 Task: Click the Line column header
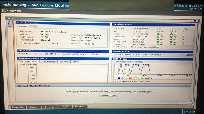click(160, 29)
